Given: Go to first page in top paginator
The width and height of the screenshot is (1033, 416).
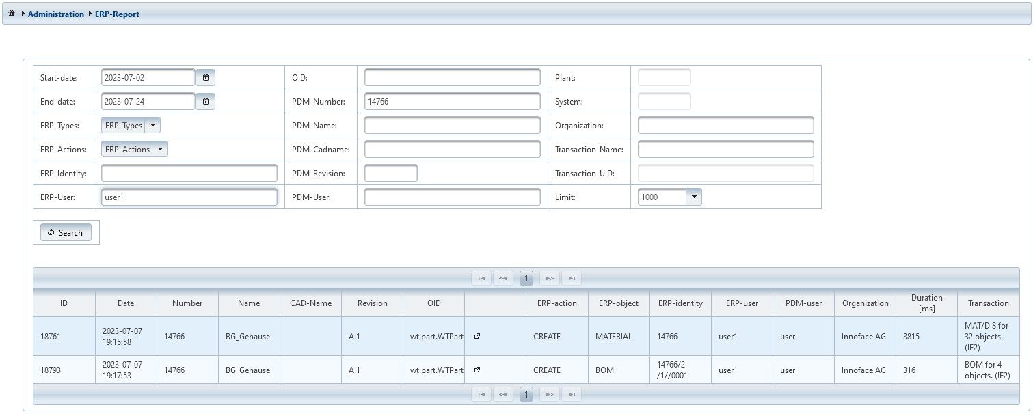Looking at the screenshot, I should (x=481, y=278).
